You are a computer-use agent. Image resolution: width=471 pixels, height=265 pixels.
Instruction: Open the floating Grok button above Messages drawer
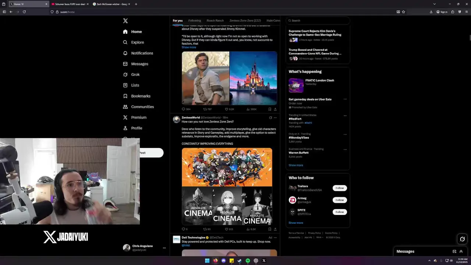coord(463,239)
